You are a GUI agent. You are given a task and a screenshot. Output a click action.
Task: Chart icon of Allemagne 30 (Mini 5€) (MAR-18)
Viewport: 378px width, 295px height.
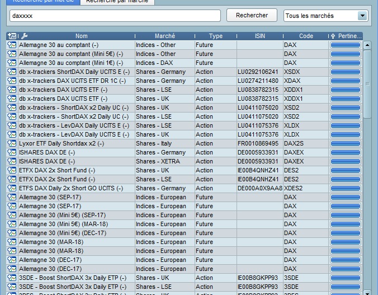pos(12,224)
